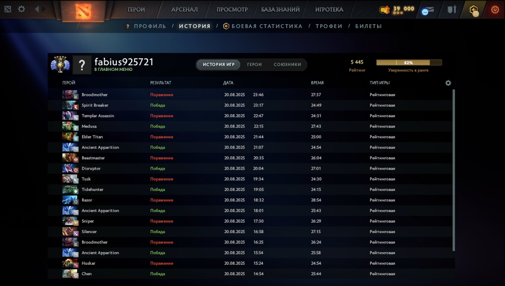The width and height of the screenshot is (505, 286).
Task: Click the shards currency coin icon
Action: (x=384, y=10)
